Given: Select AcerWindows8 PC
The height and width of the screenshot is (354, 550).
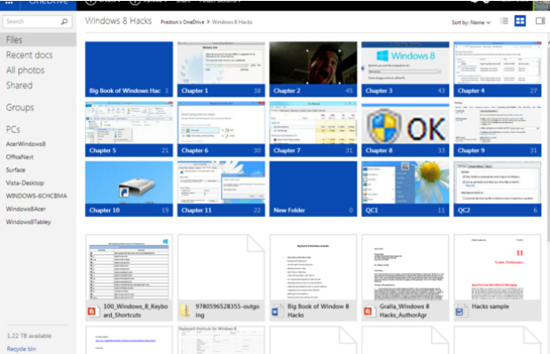Looking at the screenshot, I should coord(26,143).
